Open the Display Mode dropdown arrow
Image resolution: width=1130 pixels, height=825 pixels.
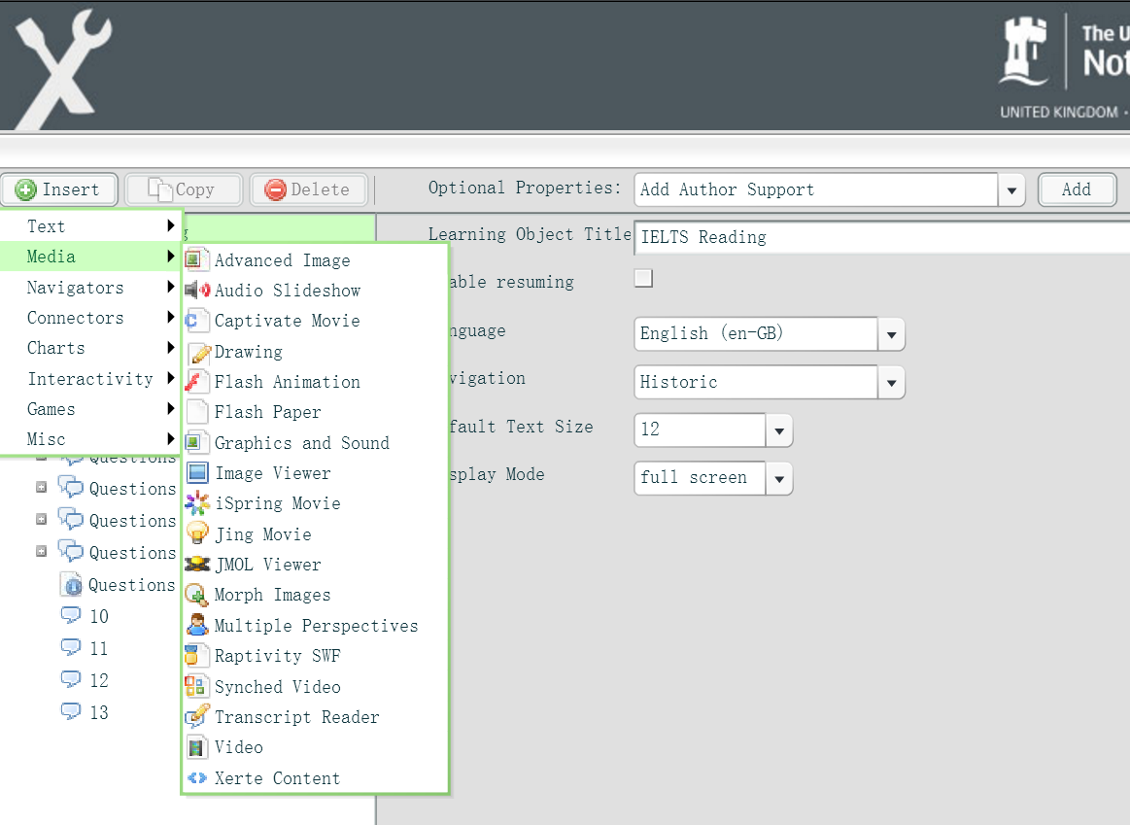tap(779, 478)
